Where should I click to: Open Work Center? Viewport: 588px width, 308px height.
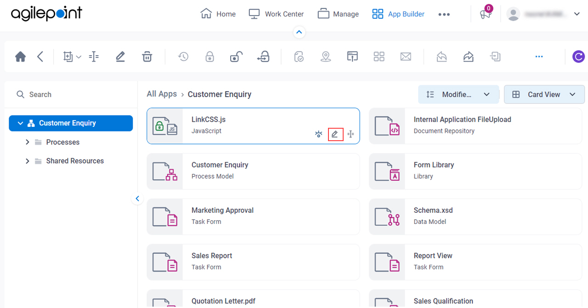[276, 14]
